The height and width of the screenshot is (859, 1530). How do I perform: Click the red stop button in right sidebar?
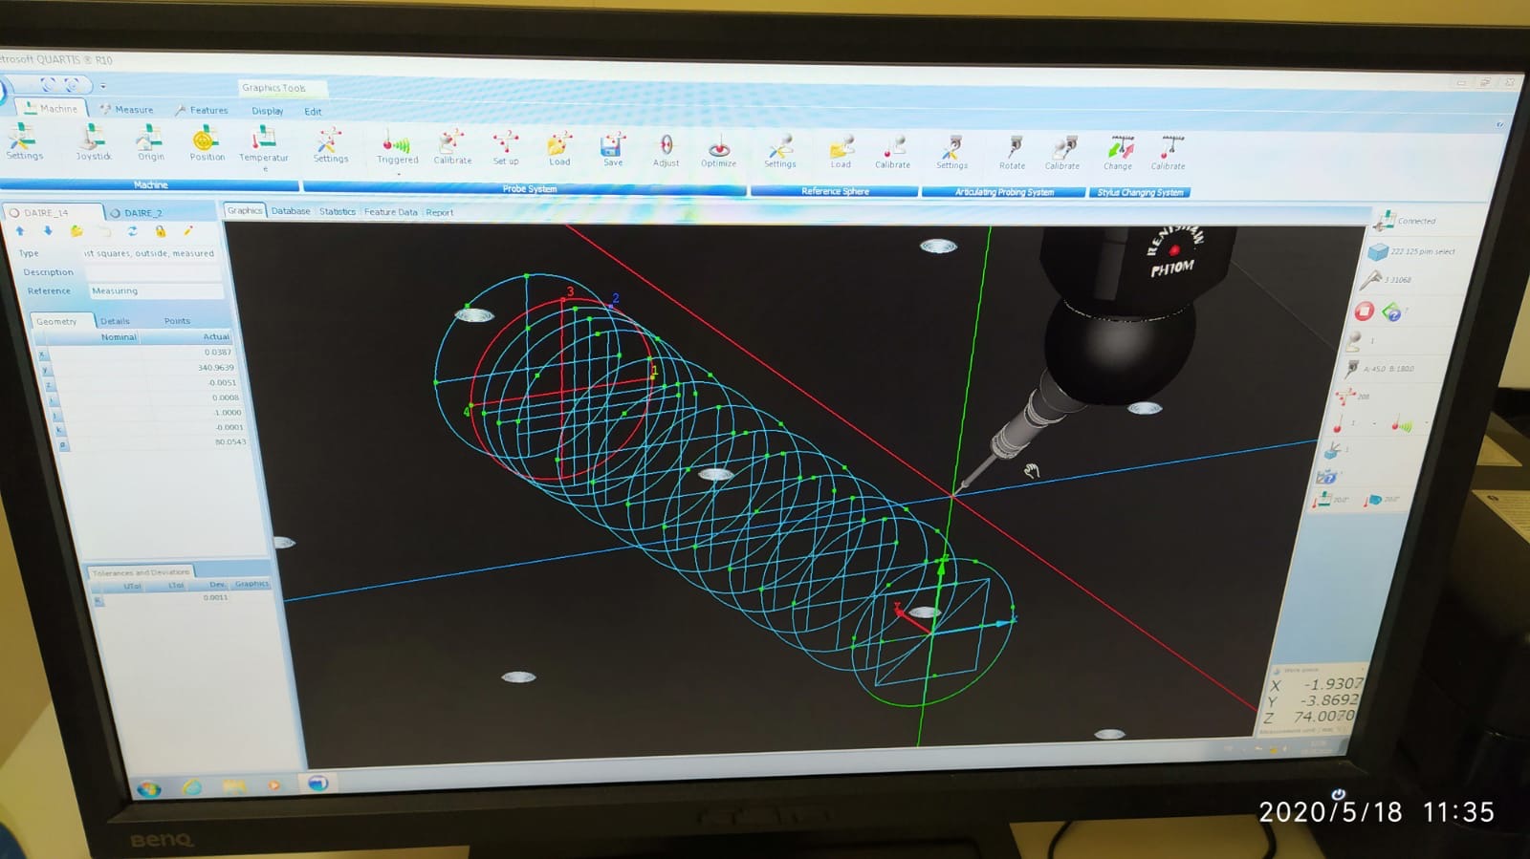coord(1364,311)
